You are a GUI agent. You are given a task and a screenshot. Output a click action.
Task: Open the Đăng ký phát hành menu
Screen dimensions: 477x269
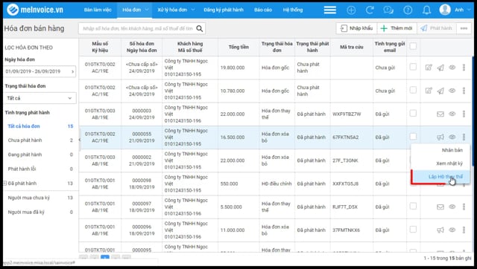point(224,10)
